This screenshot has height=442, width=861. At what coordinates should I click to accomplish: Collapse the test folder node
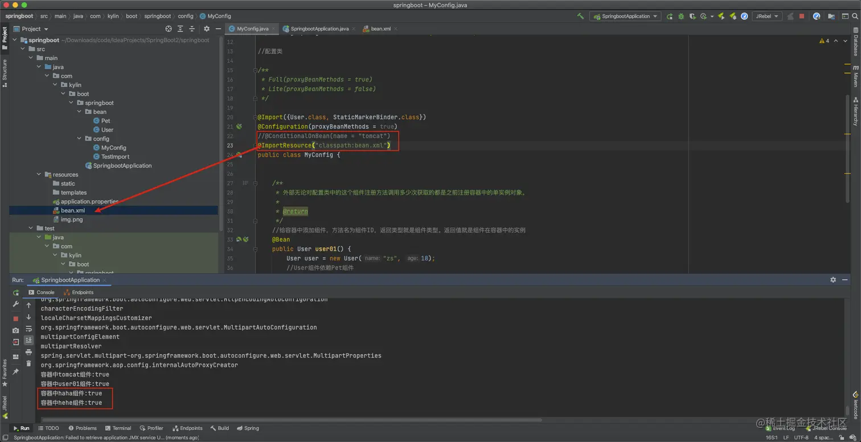click(x=31, y=228)
